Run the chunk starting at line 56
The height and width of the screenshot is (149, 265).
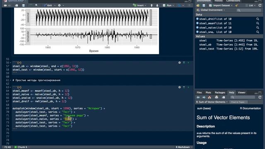[188, 62]
